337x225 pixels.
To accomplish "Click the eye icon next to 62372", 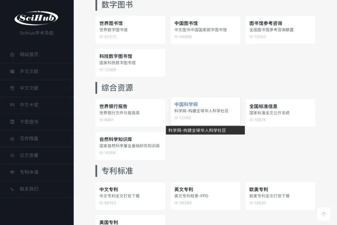I will (101, 37).
